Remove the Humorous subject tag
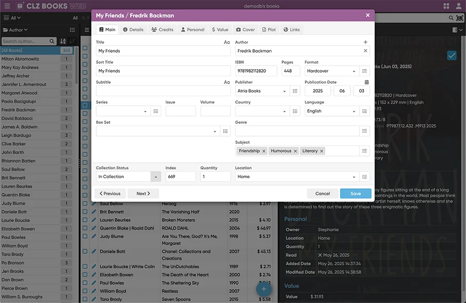 pyautogui.click(x=295, y=151)
